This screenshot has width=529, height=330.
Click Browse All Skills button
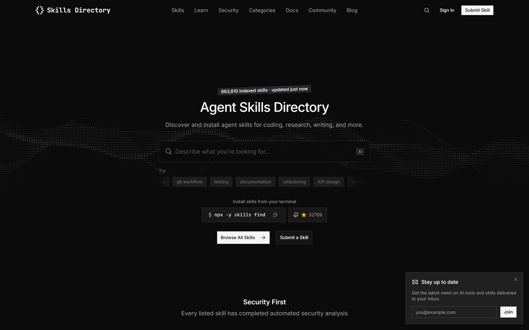tap(243, 238)
